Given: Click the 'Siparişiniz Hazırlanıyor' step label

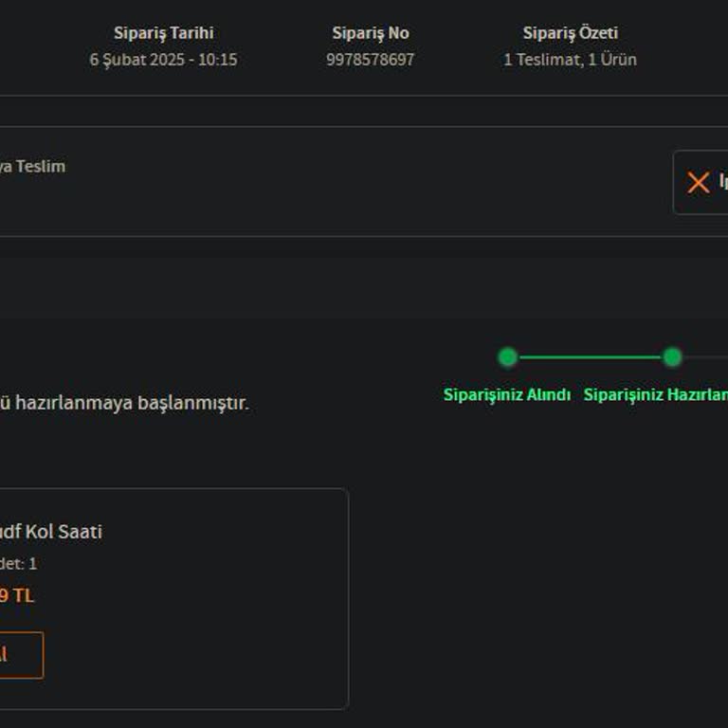Looking at the screenshot, I should click(x=654, y=395).
